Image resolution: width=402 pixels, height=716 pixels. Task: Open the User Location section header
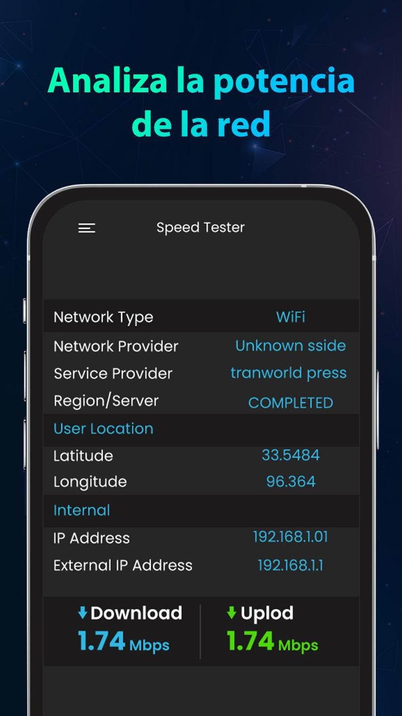(x=103, y=428)
